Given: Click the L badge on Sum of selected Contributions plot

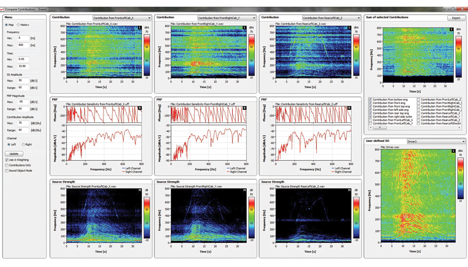Looking at the screenshot, I should tap(452, 29).
